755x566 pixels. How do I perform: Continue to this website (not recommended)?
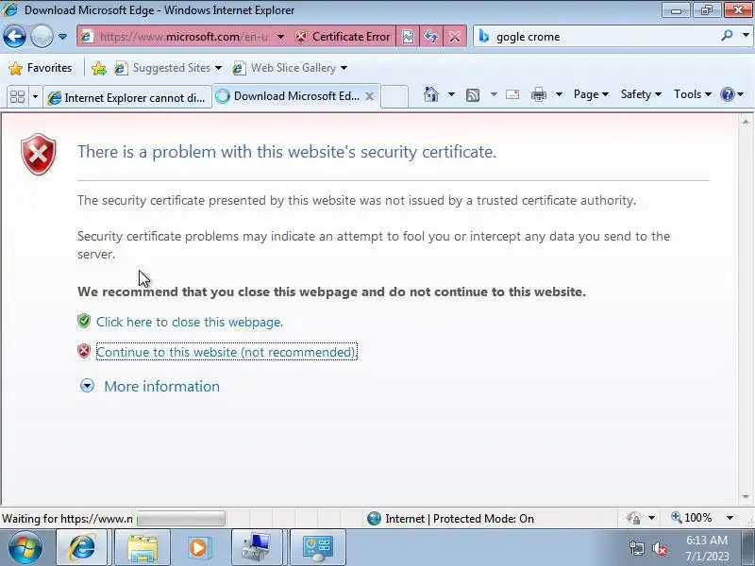point(226,352)
